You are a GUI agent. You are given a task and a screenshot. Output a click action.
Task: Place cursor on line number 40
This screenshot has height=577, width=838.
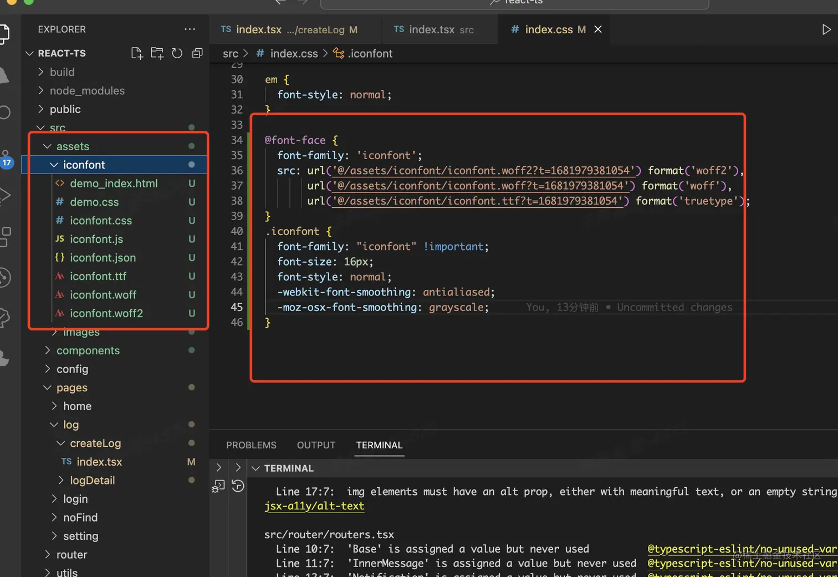point(237,231)
